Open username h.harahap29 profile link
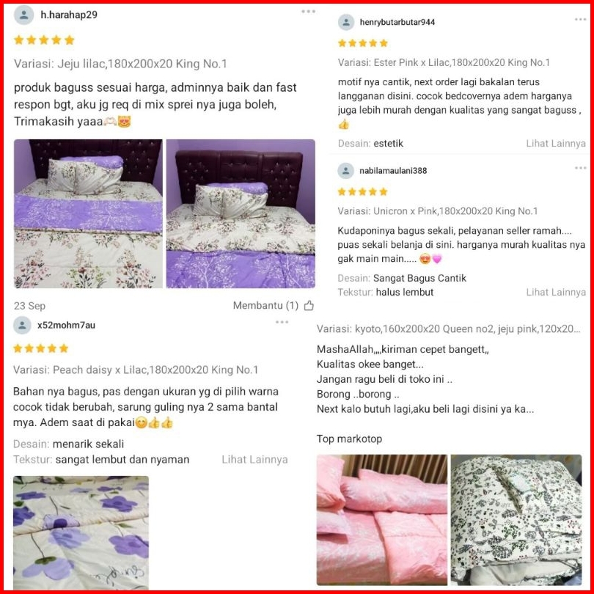 [69, 15]
